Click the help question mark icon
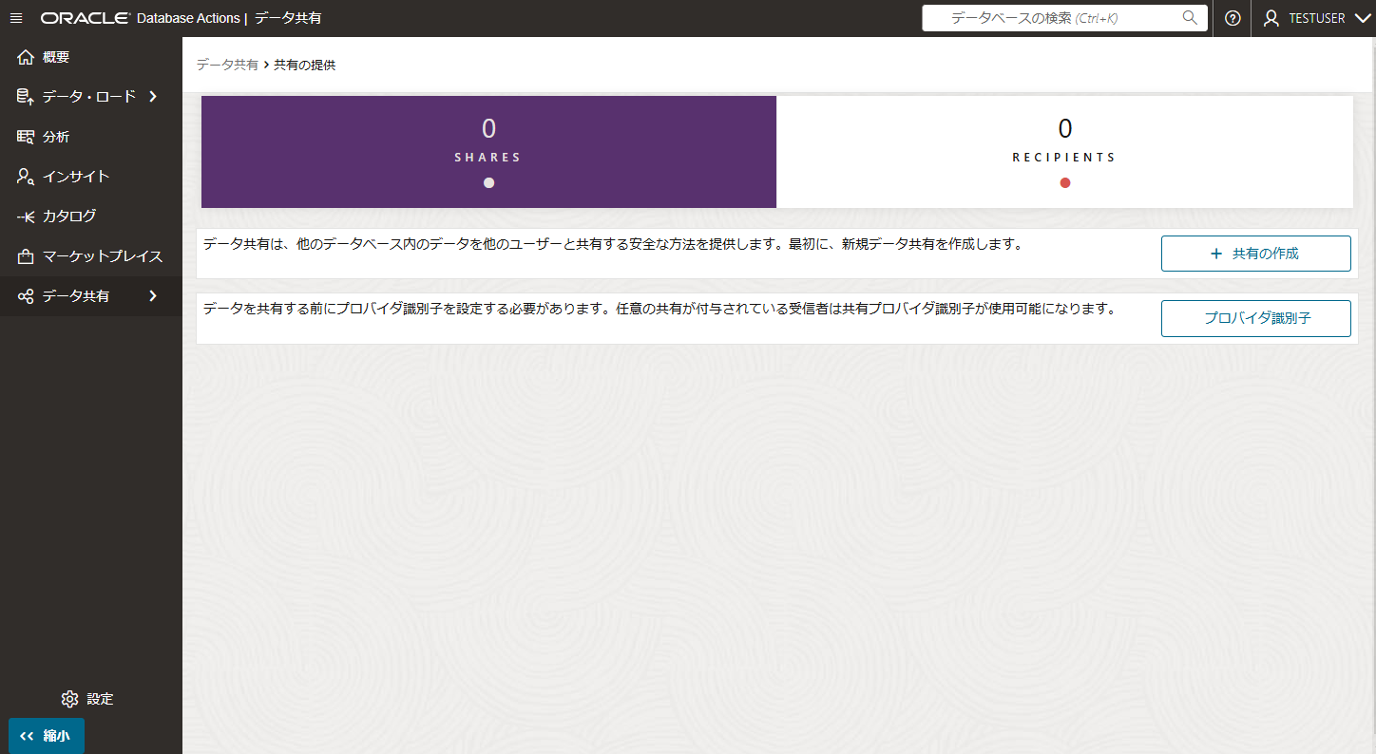 point(1233,17)
